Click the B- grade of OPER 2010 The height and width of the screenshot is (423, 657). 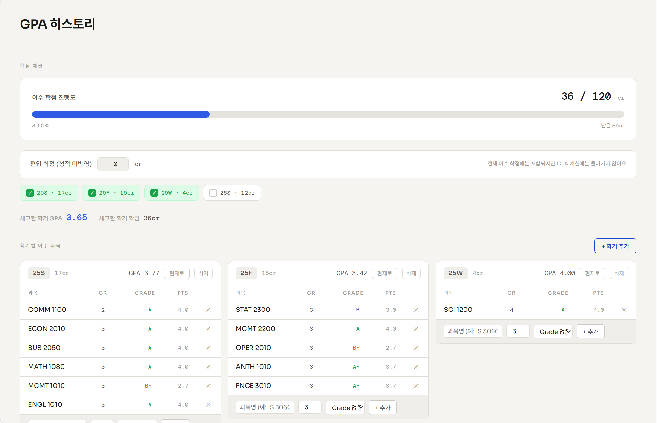click(x=356, y=348)
